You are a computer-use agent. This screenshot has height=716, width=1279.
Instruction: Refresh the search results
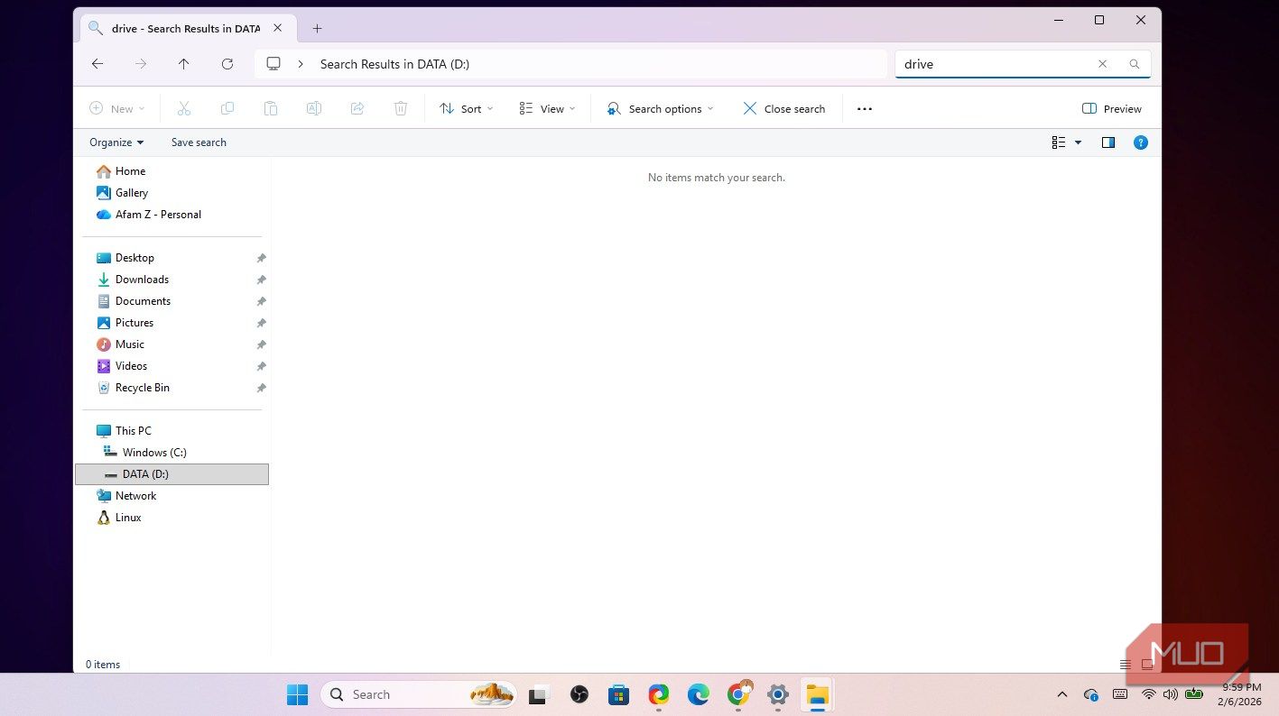click(227, 64)
